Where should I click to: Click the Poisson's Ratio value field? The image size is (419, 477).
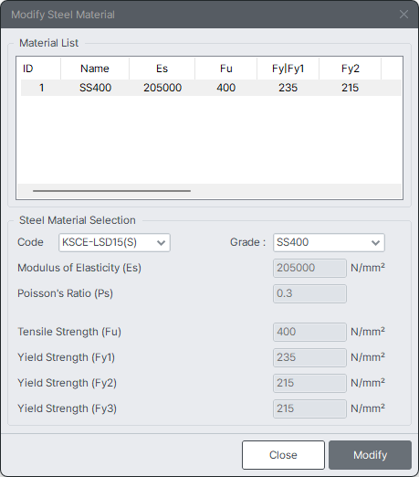coord(309,293)
